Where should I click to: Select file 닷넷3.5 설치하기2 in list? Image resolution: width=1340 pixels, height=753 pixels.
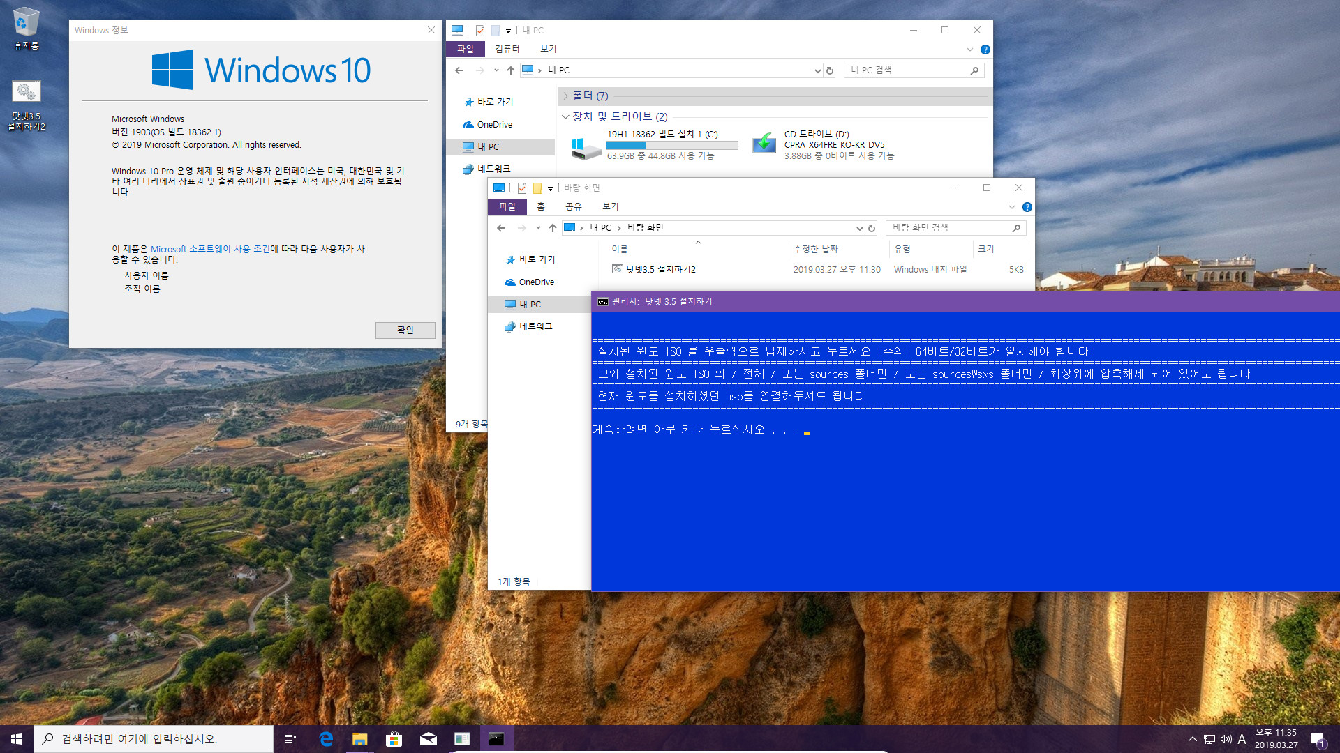[x=660, y=269]
